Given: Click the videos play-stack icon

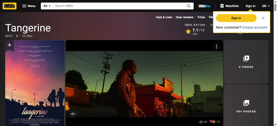Looking at the screenshot, I should (246, 58).
